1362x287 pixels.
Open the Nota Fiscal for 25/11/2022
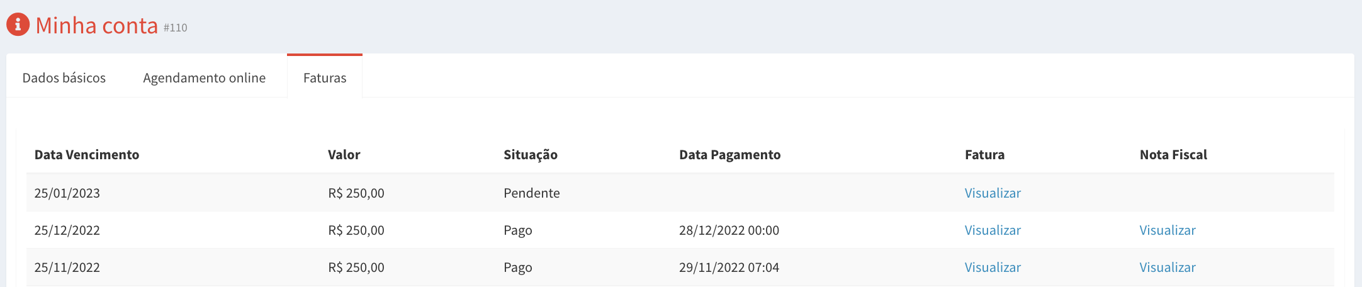click(x=1168, y=267)
